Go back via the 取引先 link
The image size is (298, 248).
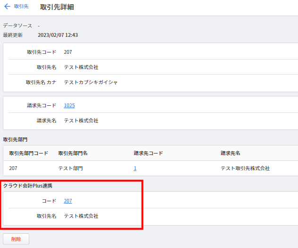coord(21,7)
